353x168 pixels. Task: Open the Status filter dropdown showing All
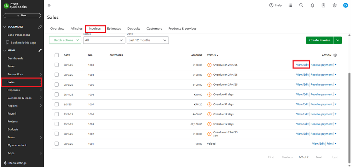pos(104,40)
